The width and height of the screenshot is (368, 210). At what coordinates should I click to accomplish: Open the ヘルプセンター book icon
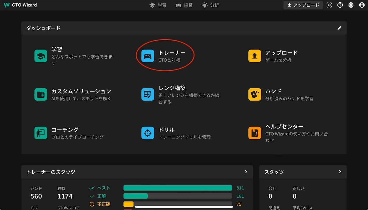[x=255, y=133]
